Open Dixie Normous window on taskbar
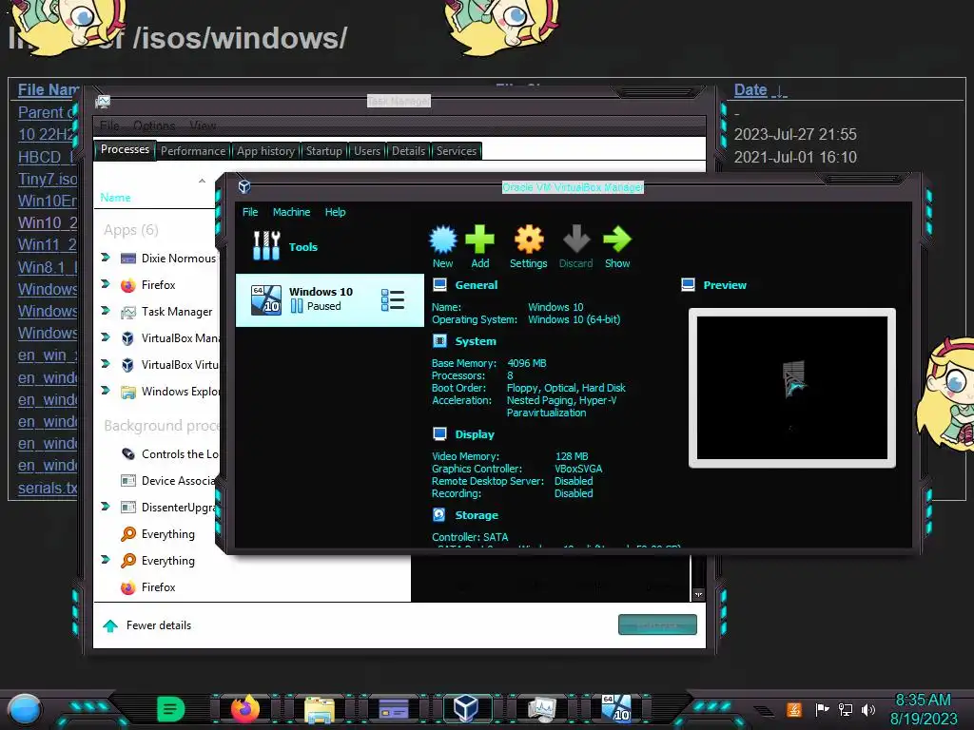This screenshot has width=974, height=730. point(393,709)
